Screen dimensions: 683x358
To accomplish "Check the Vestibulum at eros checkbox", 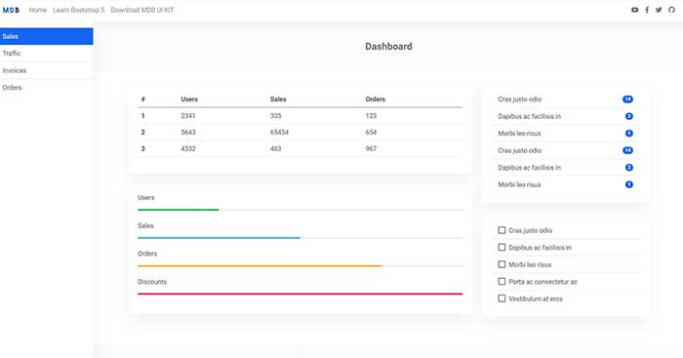I will pyautogui.click(x=502, y=298).
